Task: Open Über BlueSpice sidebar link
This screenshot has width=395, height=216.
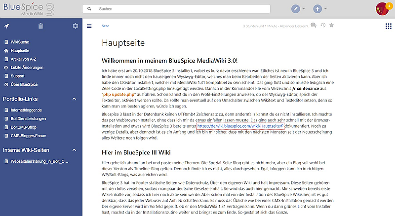Action: [24, 85]
